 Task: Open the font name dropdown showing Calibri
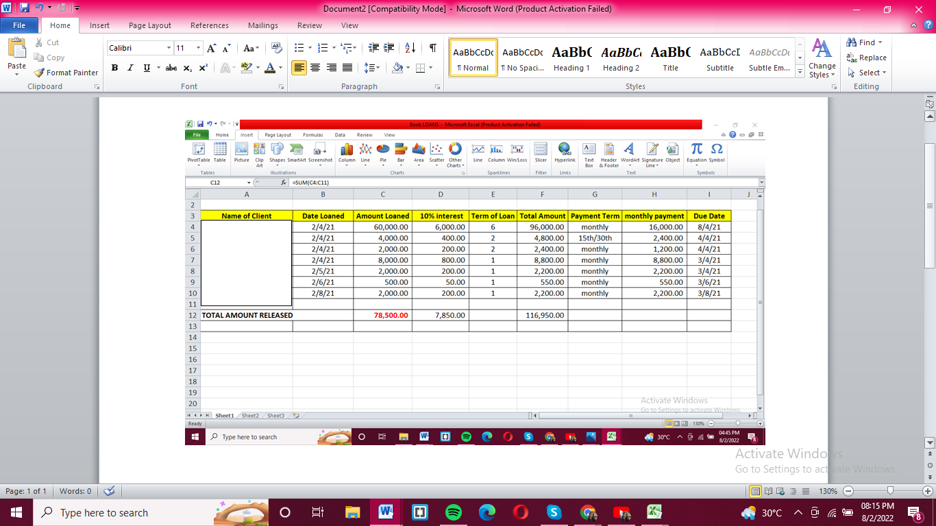click(x=169, y=48)
